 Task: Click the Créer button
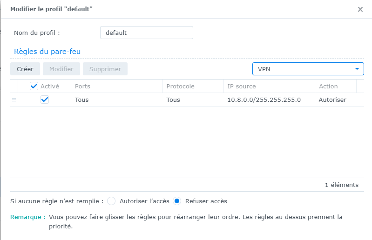pos(25,69)
